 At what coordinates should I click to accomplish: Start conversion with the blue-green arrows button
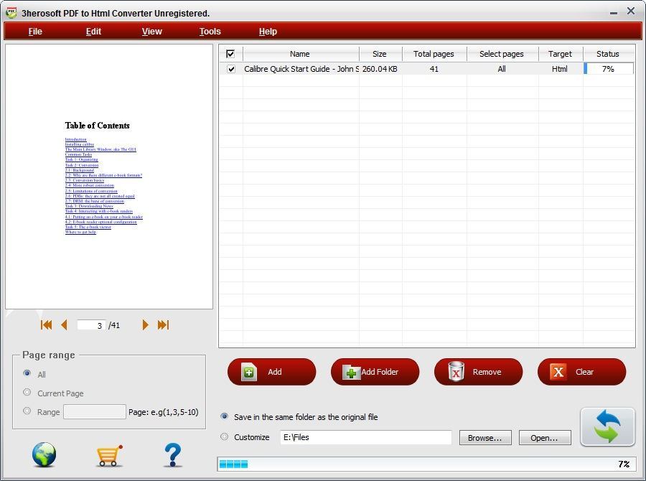[x=607, y=426]
